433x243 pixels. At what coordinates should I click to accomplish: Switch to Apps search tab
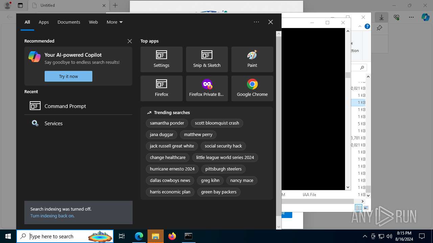(x=44, y=22)
